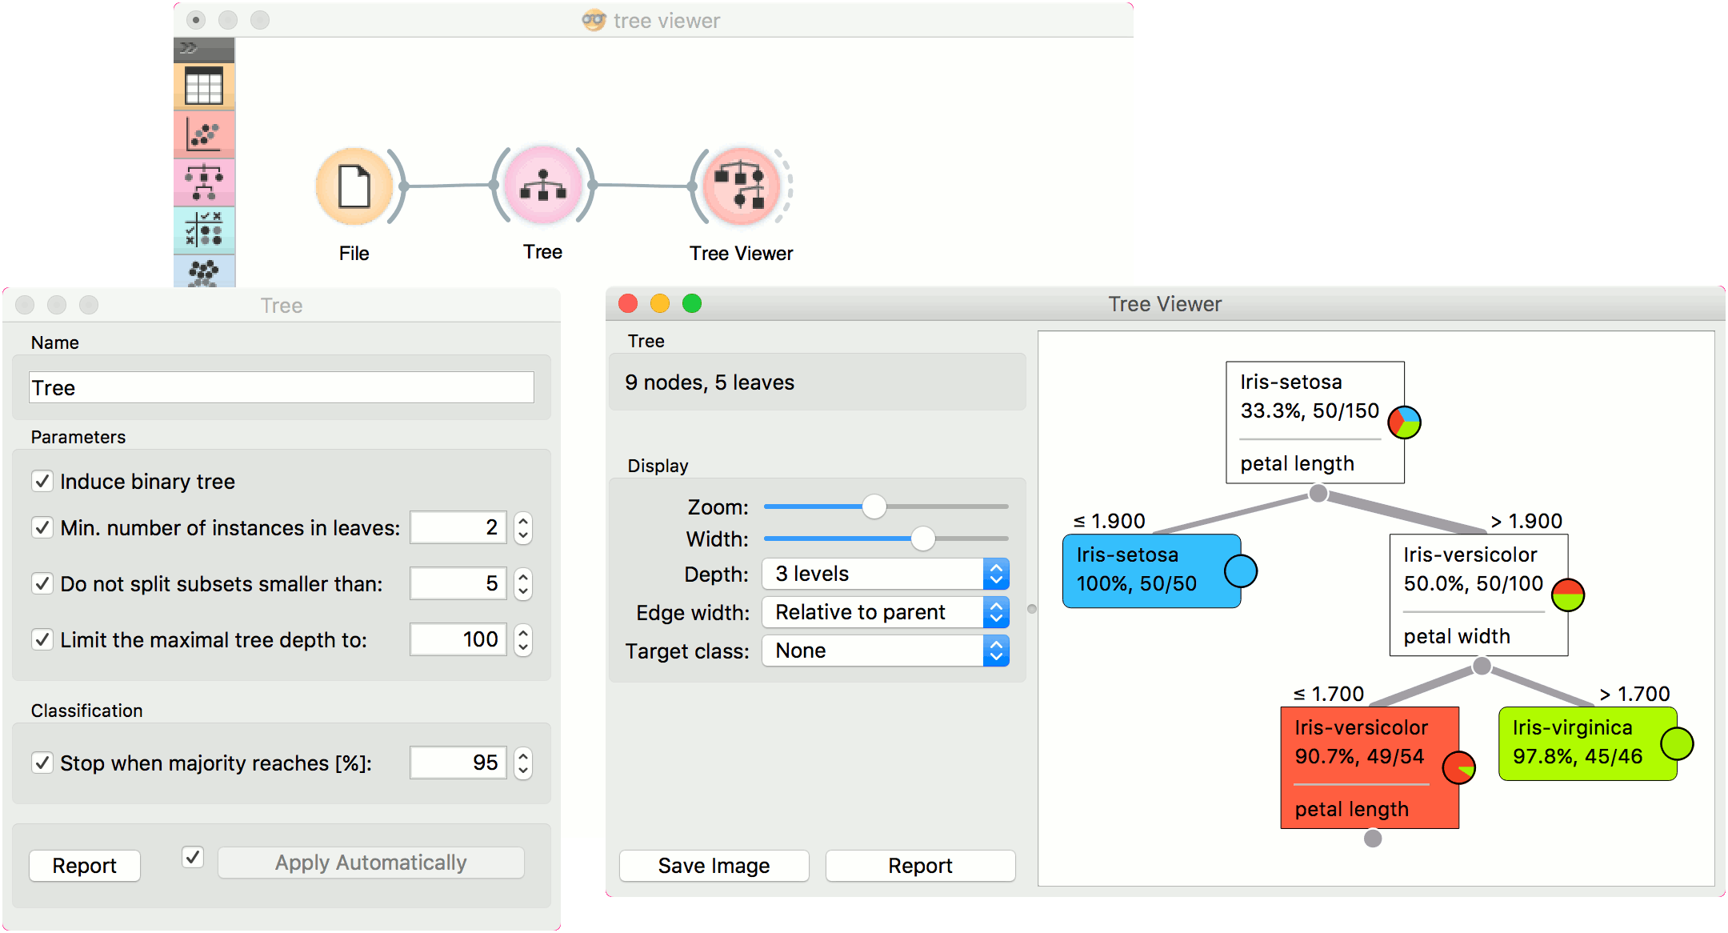Select the Tree widget node icon
The height and width of the screenshot is (933, 1728).
pos(543,185)
